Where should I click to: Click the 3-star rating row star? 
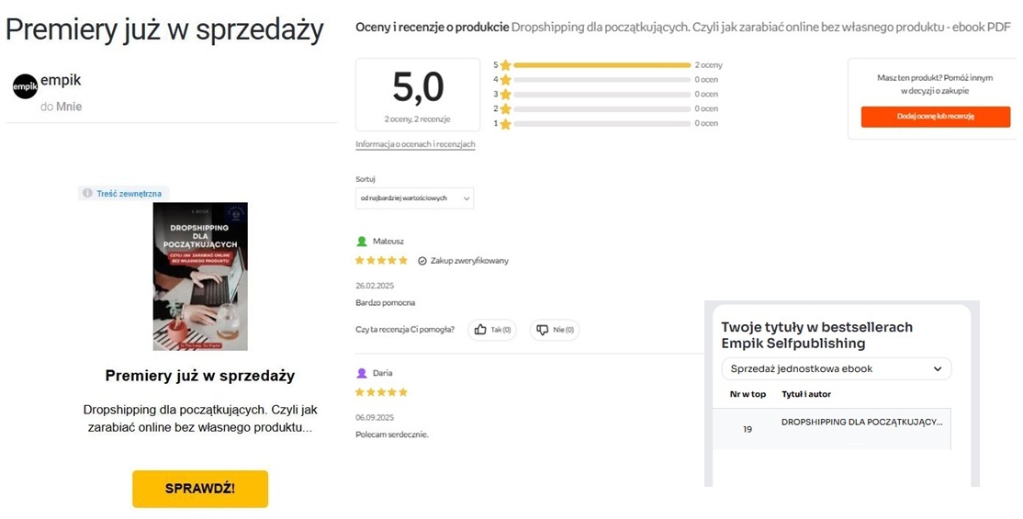505,94
